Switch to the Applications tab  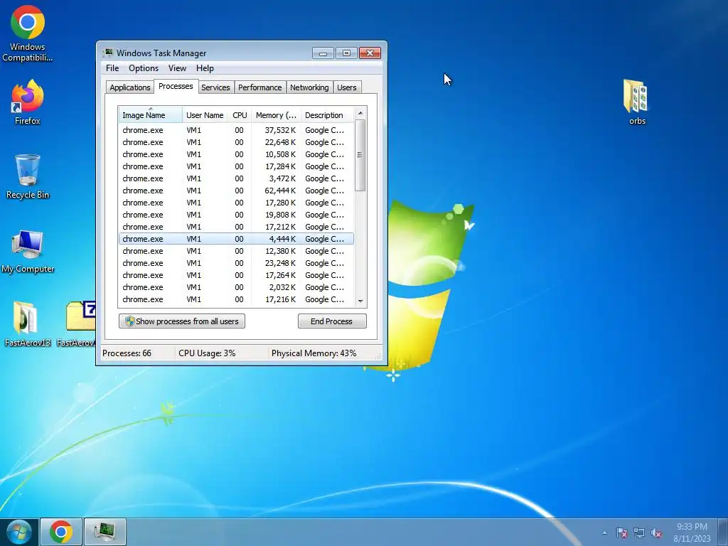[x=129, y=87]
